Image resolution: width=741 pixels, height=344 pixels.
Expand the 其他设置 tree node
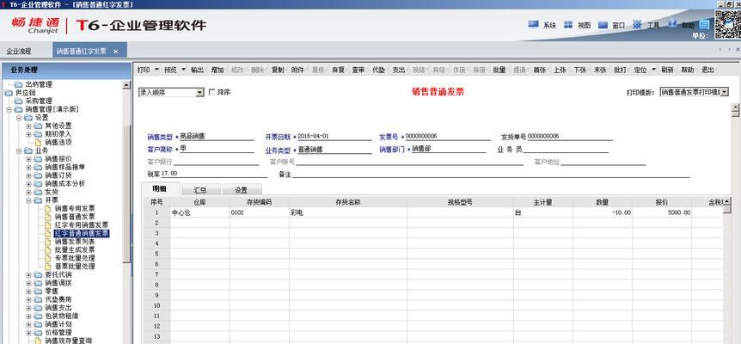(x=28, y=126)
